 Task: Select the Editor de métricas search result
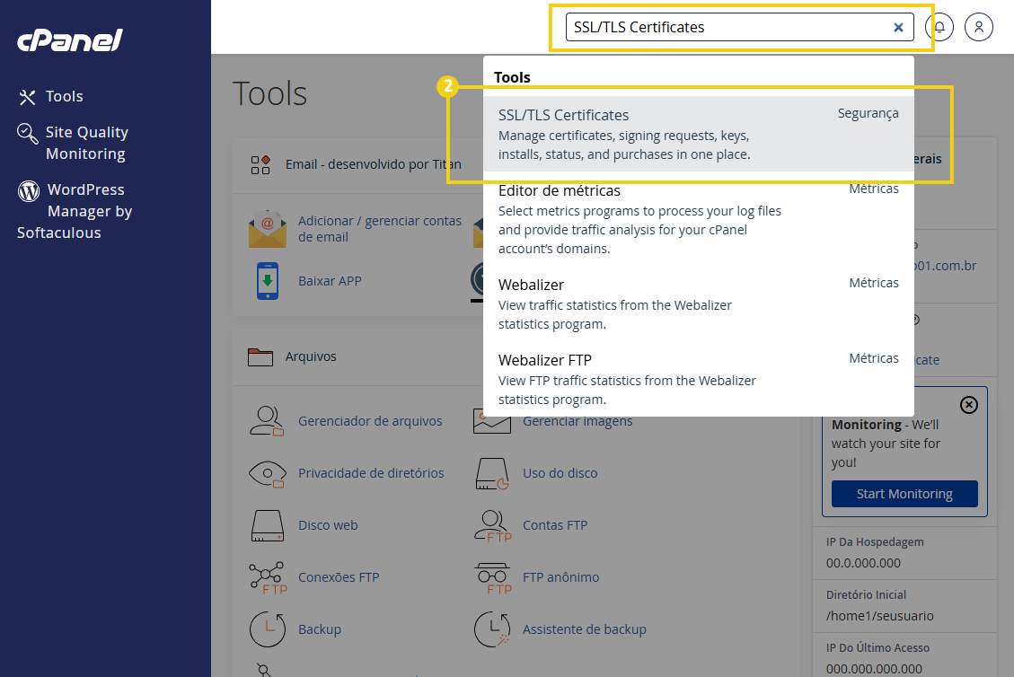coord(699,218)
